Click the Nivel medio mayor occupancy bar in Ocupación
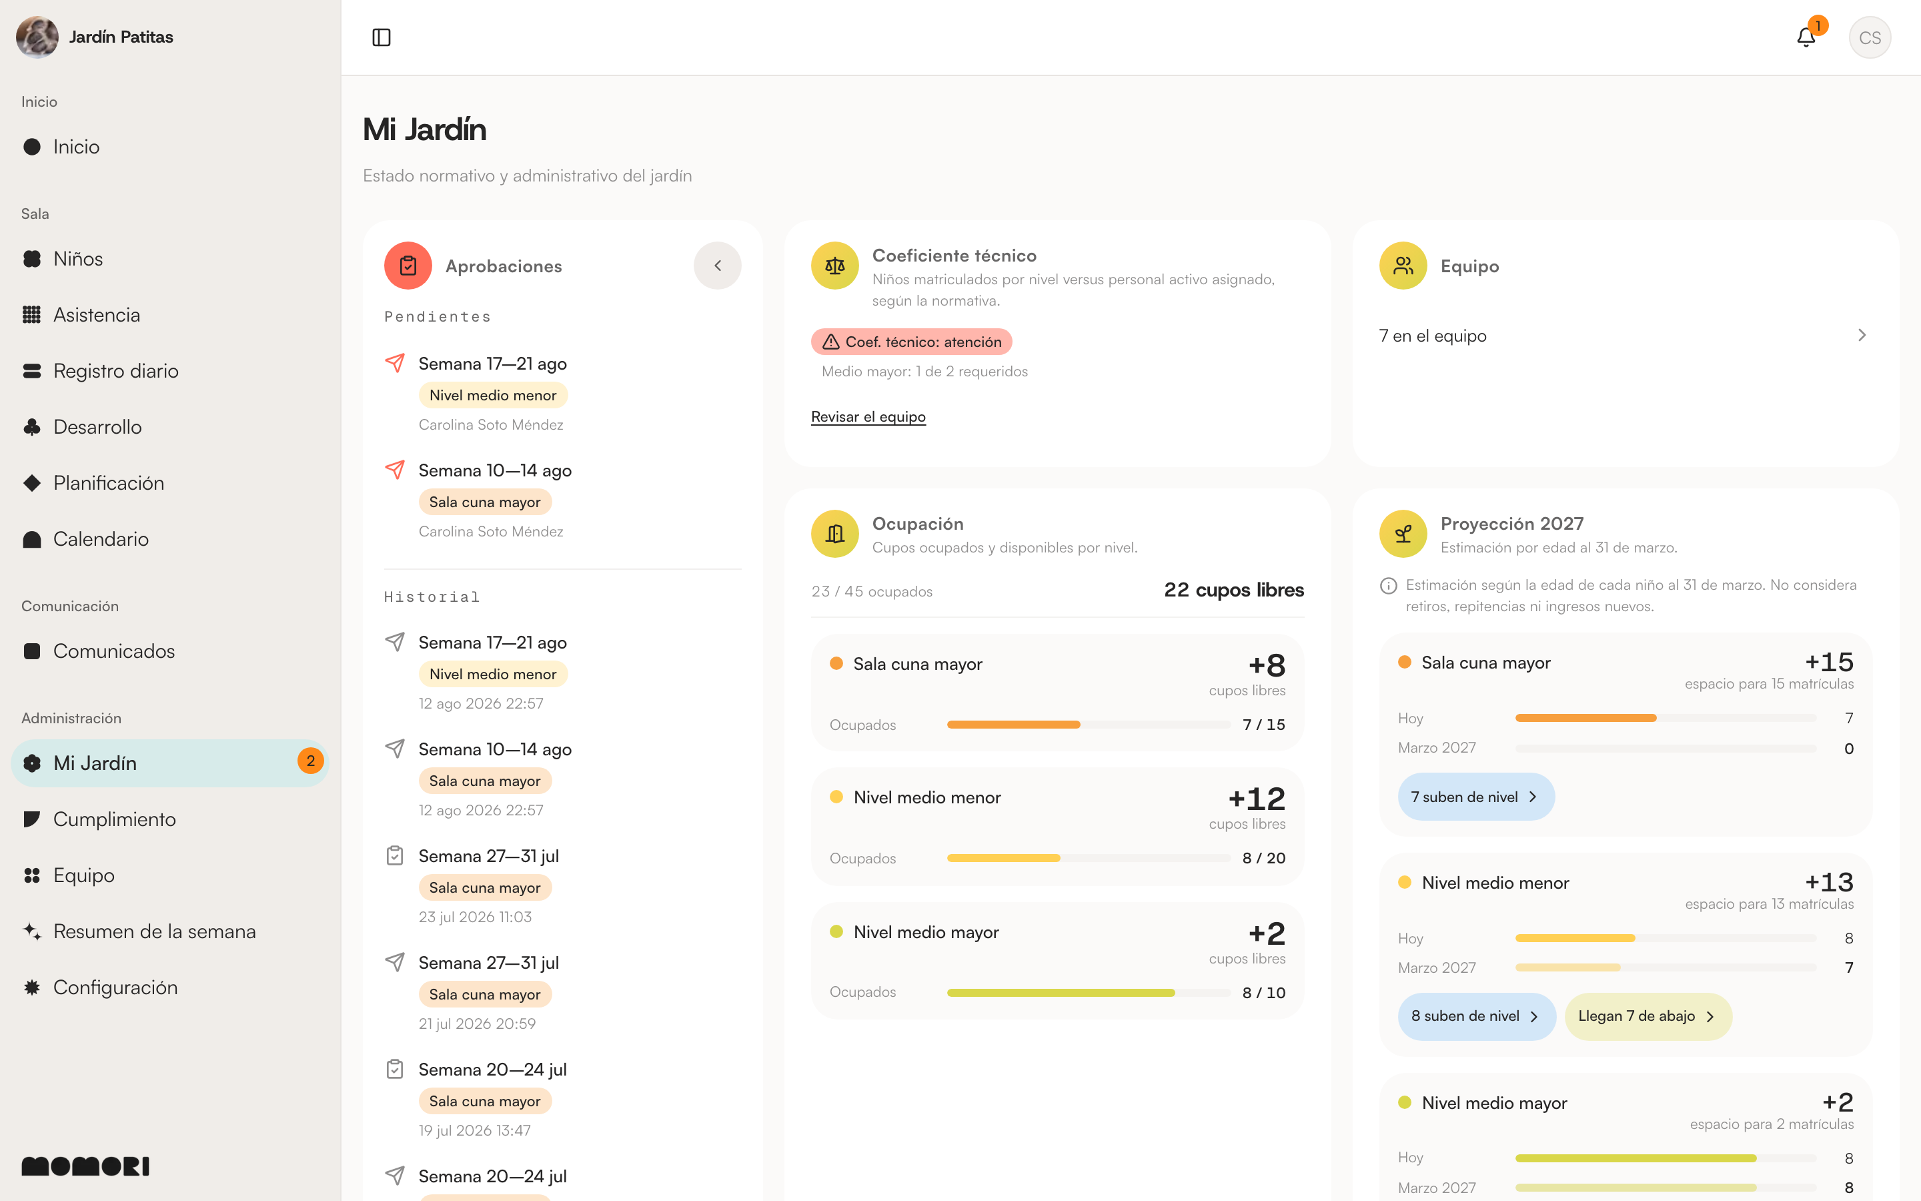This screenshot has height=1201, width=1921. pyautogui.click(x=1089, y=993)
